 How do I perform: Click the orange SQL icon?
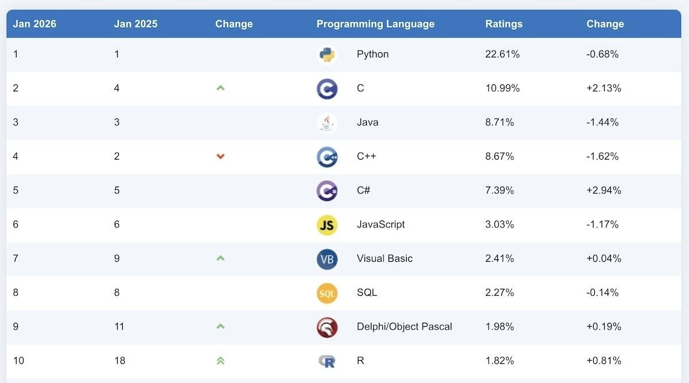coord(327,293)
